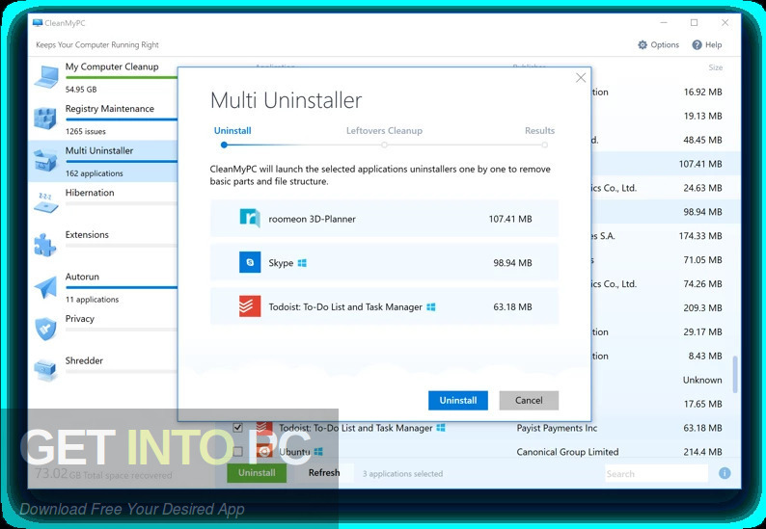Open Registry Maintenance section

coord(109,109)
